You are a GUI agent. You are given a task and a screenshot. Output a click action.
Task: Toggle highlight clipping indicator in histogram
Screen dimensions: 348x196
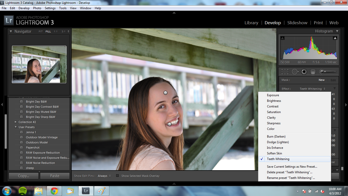335,38
